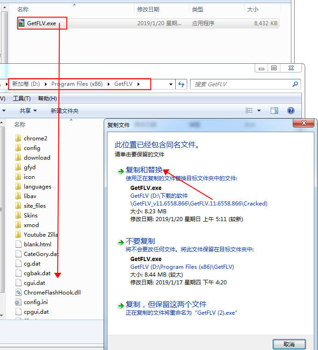Select the site_files folder
The height and width of the screenshot is (350, 318).
(30, 206)
